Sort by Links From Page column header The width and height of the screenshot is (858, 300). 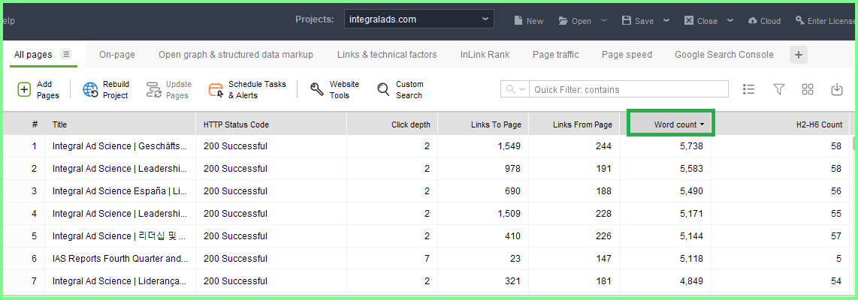(x=574, y=124)
